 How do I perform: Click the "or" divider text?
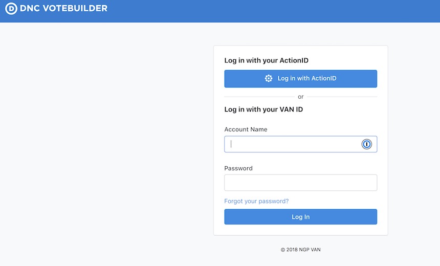click(300, 97)
